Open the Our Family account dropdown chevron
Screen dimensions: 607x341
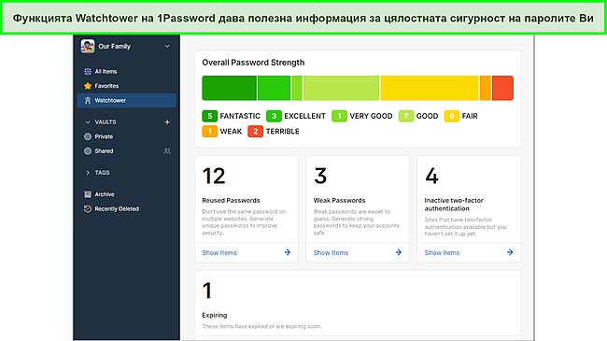(167, 46)
